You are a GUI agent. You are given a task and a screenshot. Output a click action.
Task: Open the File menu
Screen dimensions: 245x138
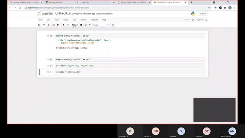[41, 20]
